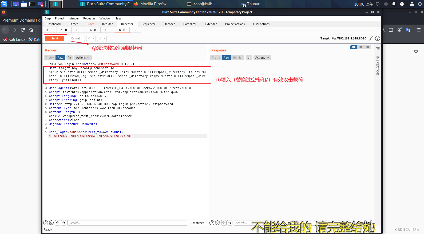Switch Request view to Raw
Viewport: 424px width, 234px height.
tap(60, 58)
